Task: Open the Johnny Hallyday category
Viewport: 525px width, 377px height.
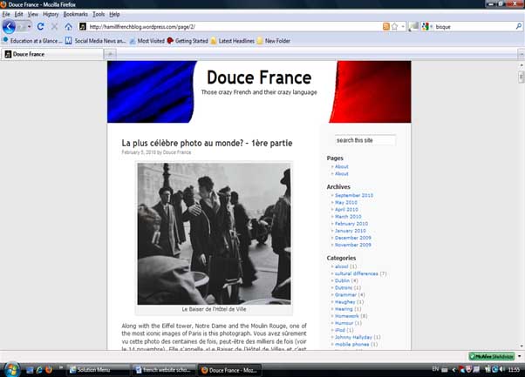Action: 353,337
